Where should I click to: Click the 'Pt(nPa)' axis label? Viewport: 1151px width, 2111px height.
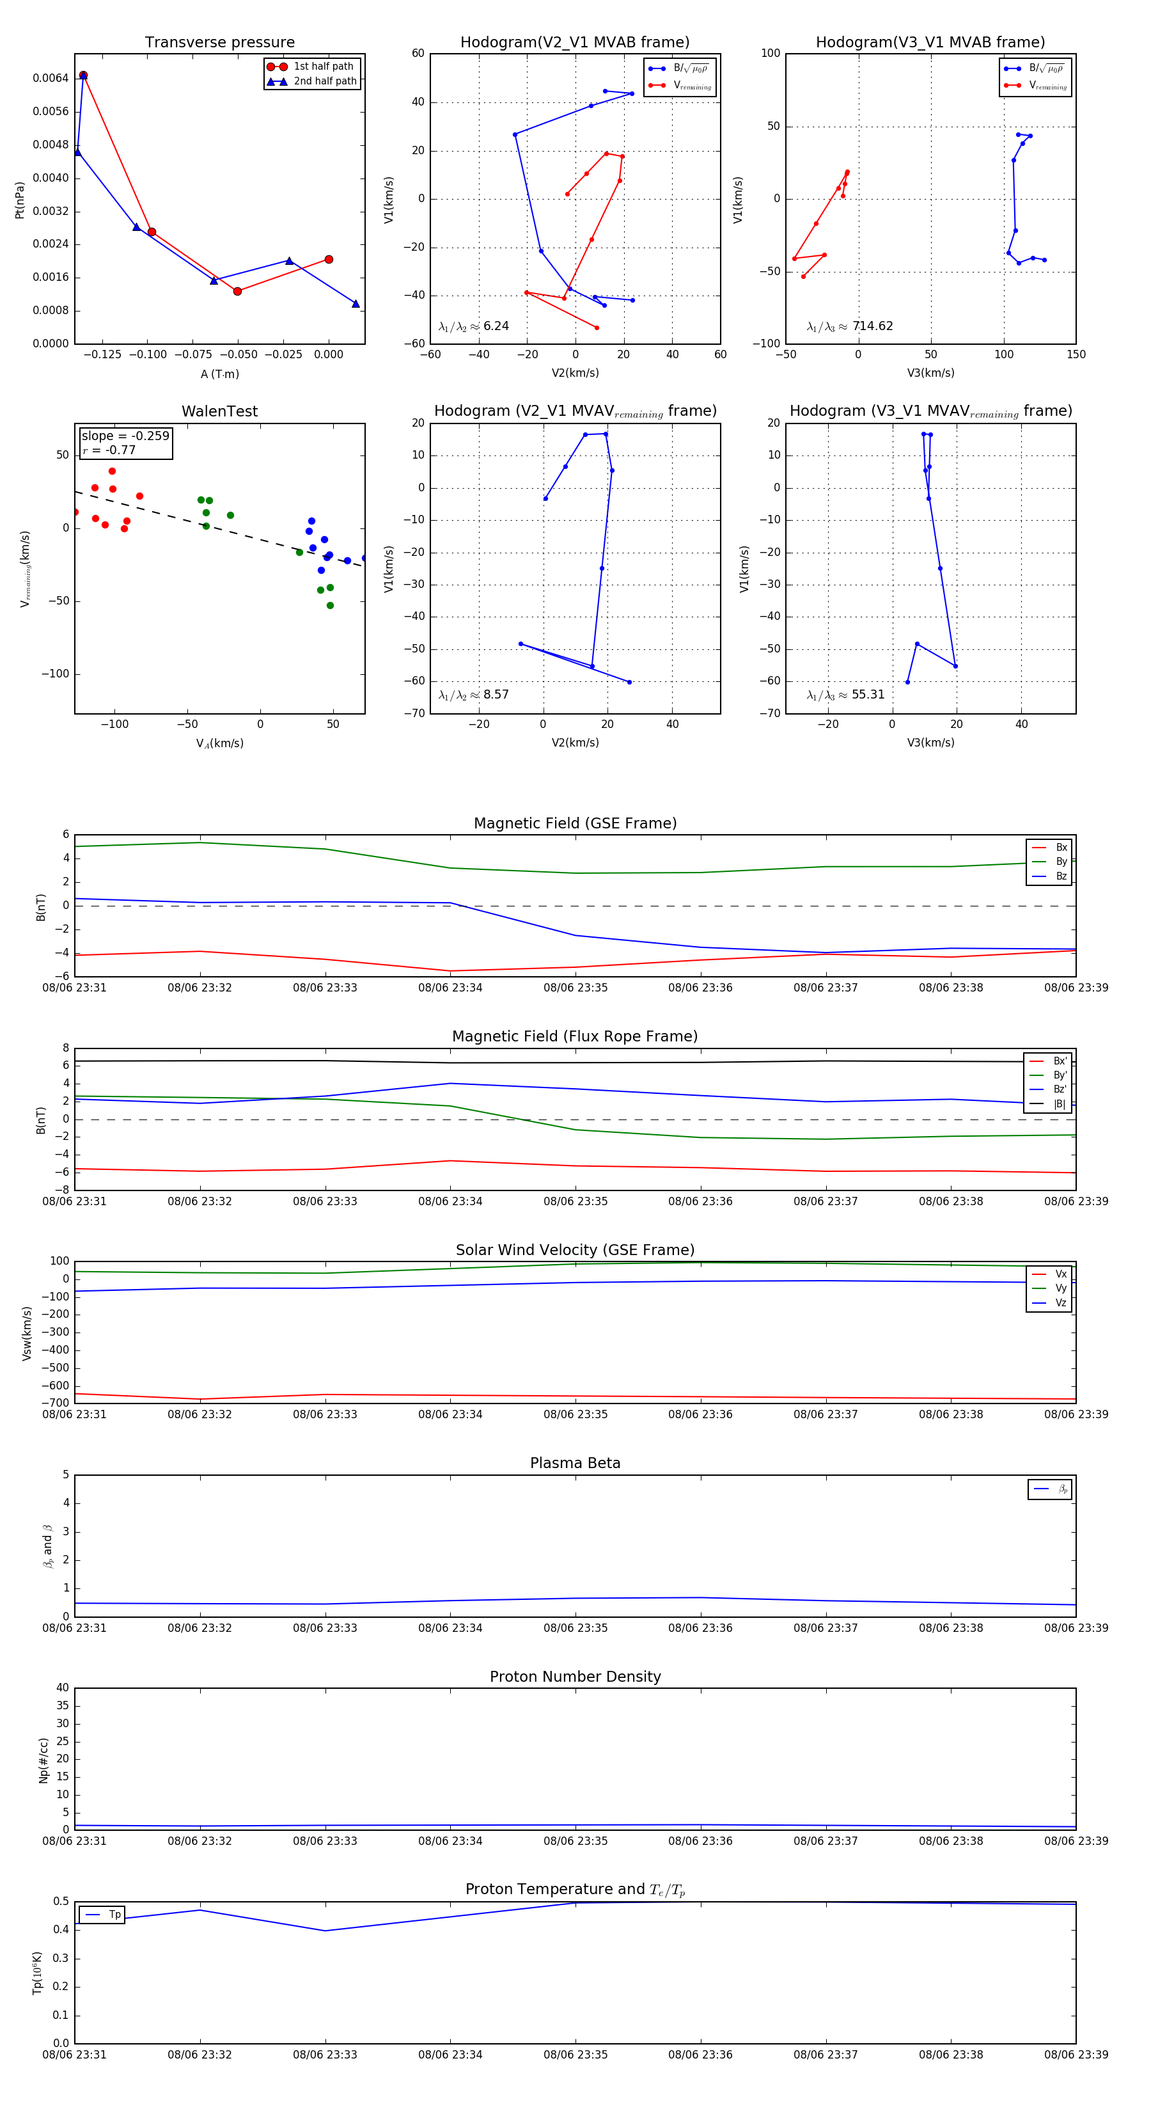pyautogui.click(x=20, y=200)
